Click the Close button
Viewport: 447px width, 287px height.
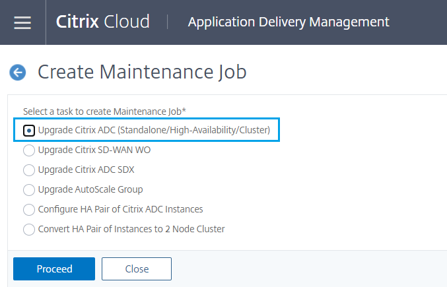click(x=137, y=269)
